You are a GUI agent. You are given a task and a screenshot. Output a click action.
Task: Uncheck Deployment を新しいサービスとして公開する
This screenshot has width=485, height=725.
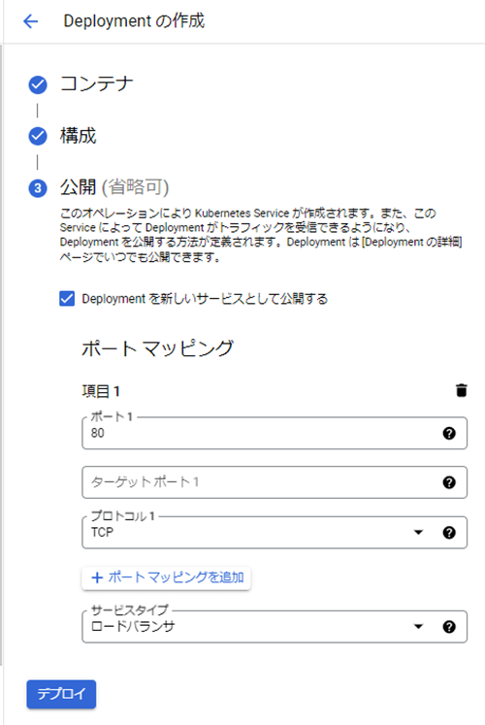(x=67, y=299)
